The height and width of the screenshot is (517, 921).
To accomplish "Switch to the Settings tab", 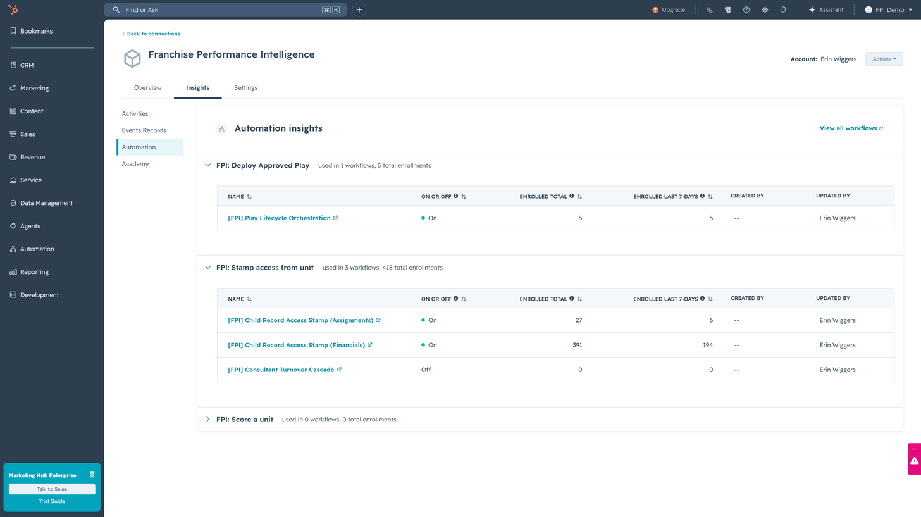I will tap(245, 88).
